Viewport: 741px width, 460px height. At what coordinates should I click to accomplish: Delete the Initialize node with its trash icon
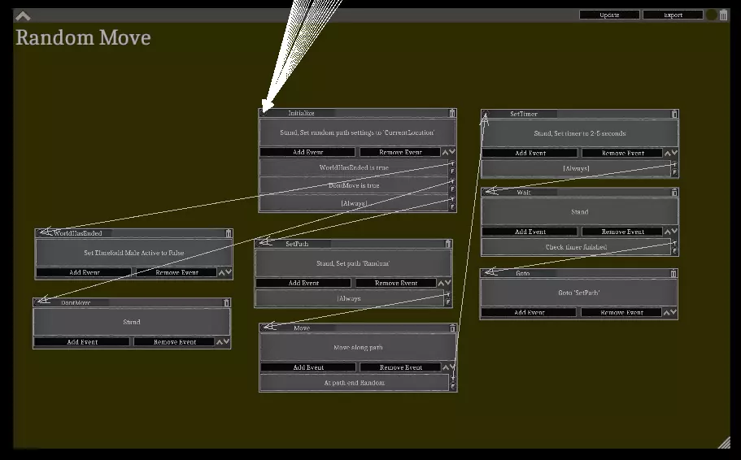452,113
